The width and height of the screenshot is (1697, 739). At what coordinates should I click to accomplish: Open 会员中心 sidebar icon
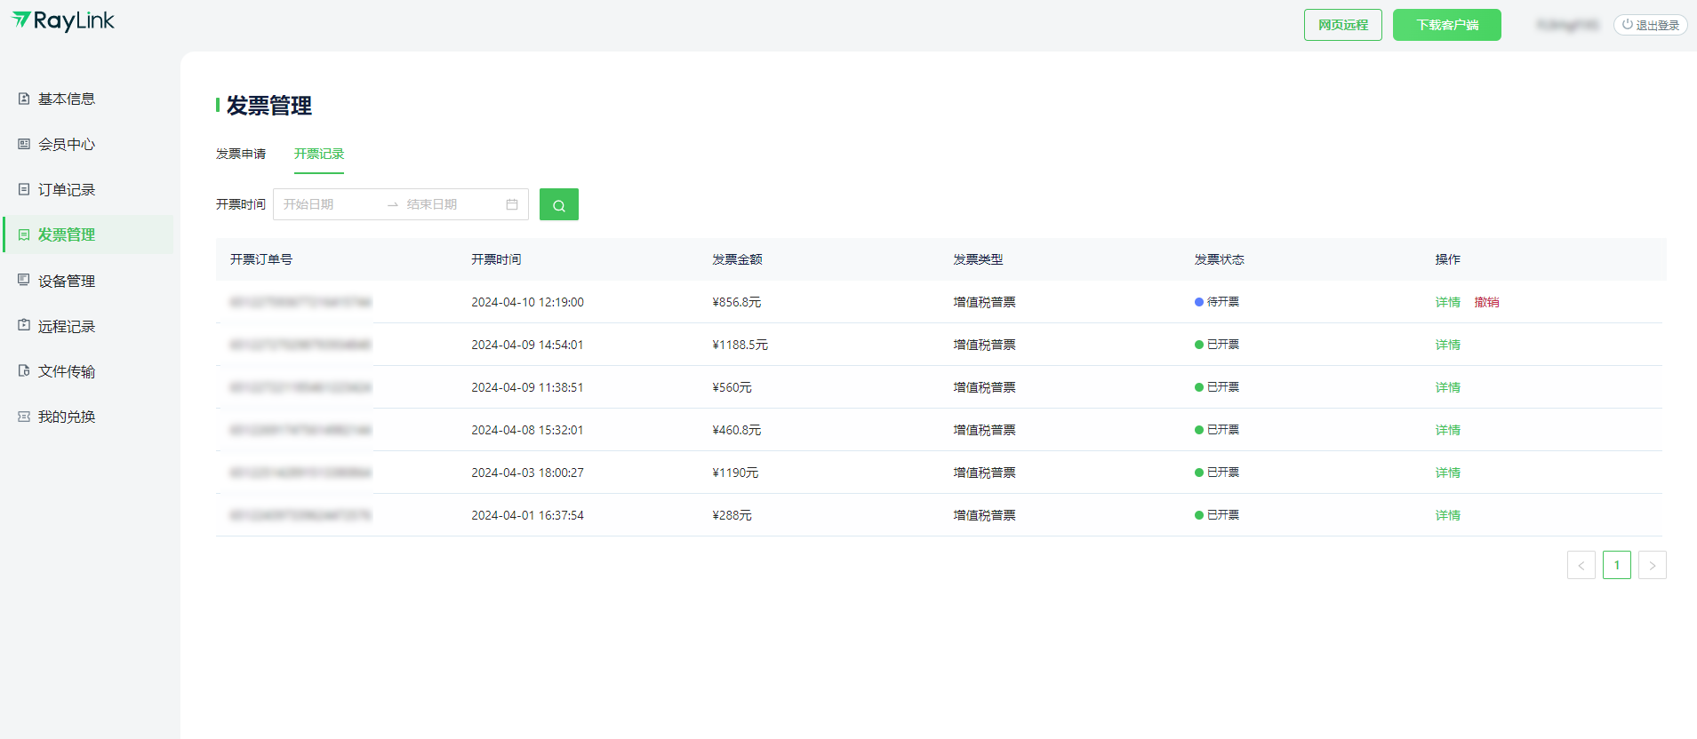(x=24, y=144)
